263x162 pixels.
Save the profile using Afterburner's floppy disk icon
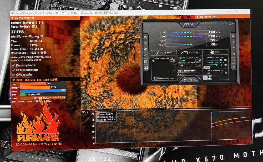190,80
